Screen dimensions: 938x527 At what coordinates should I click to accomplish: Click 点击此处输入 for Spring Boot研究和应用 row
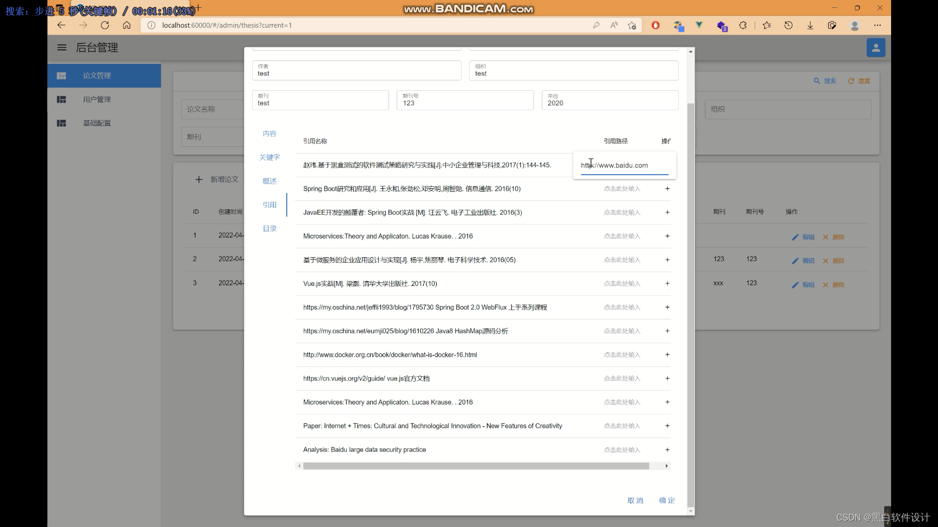pos(622,189)
